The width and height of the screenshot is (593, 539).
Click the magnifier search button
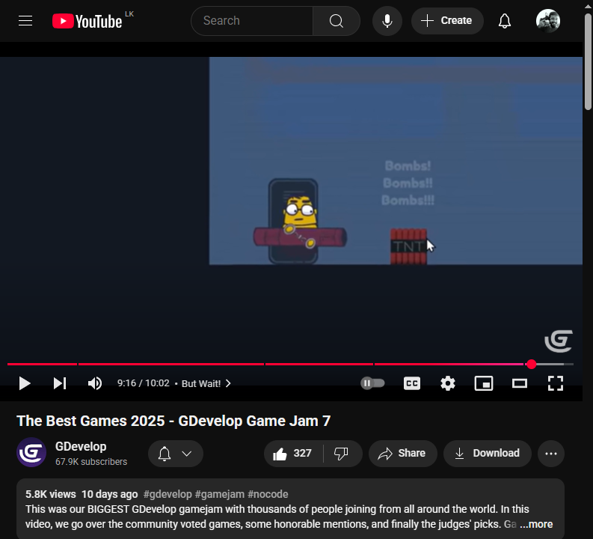click(337, 21)
